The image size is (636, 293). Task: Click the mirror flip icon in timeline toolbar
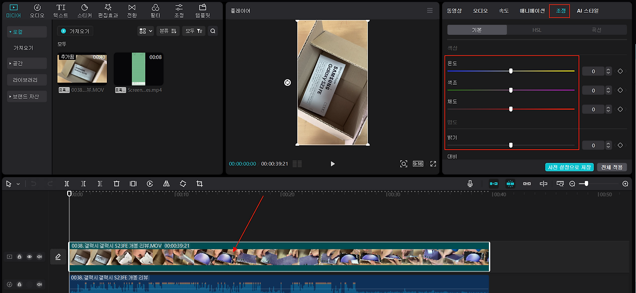(166, 183)
